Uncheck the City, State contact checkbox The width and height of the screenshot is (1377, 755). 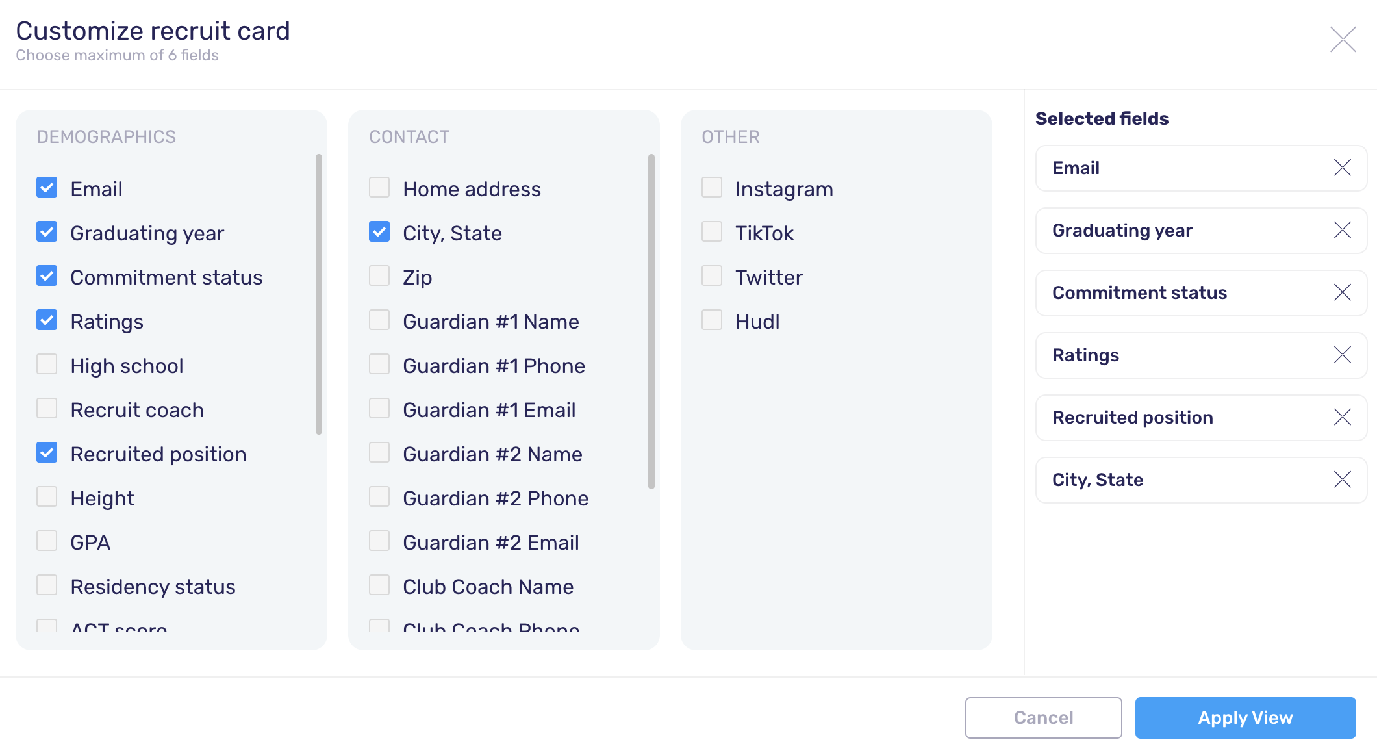(379, 231)
